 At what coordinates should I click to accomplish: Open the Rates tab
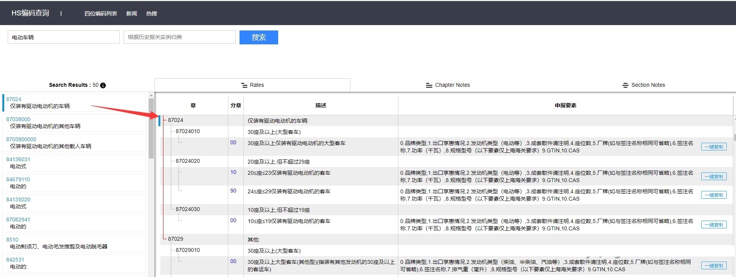(252, 85)
